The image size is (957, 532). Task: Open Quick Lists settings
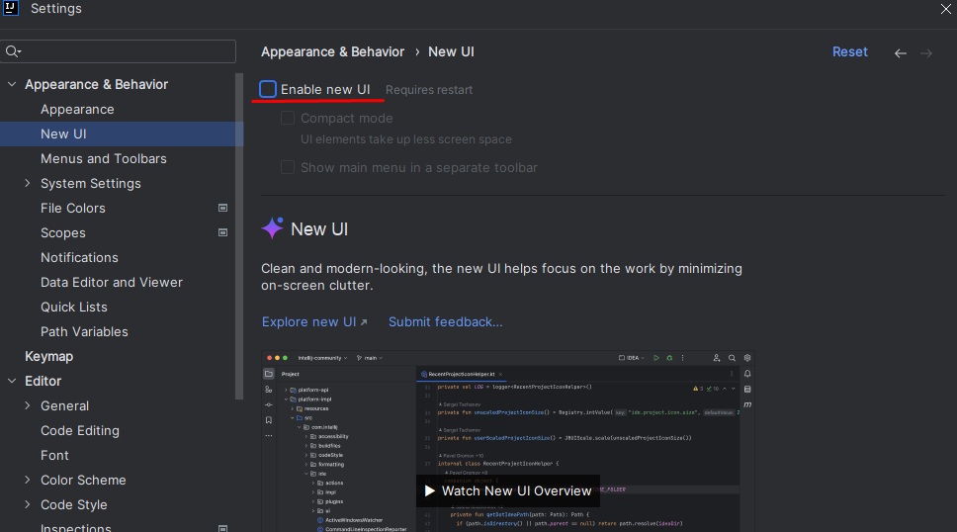pyautogui.click(x=74, y=308)
